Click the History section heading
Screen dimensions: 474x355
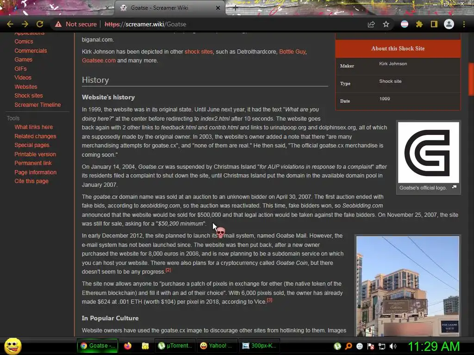click(x=95, y=80)
